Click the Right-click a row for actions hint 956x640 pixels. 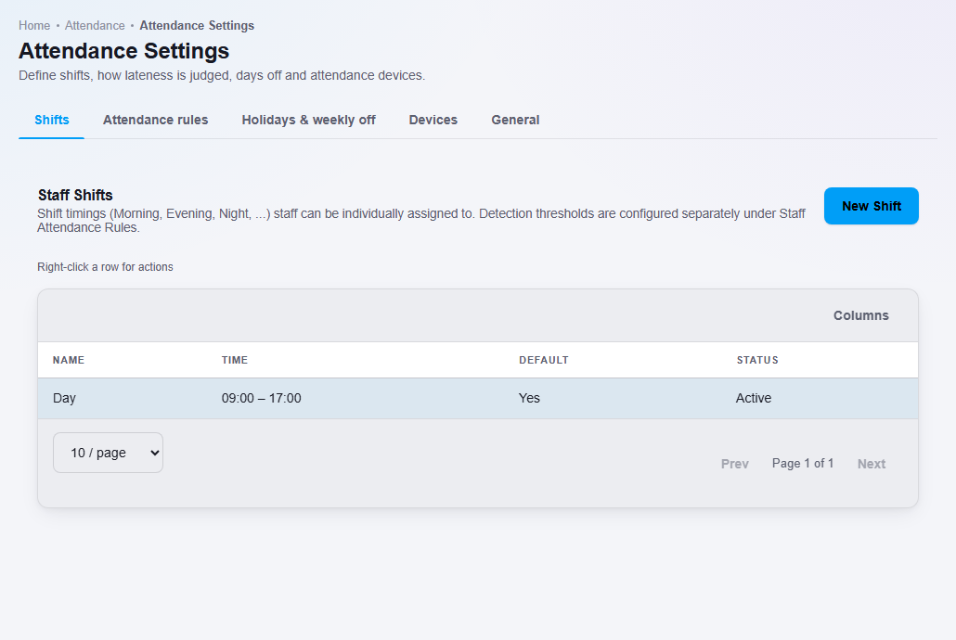click(x=105, y=267)
